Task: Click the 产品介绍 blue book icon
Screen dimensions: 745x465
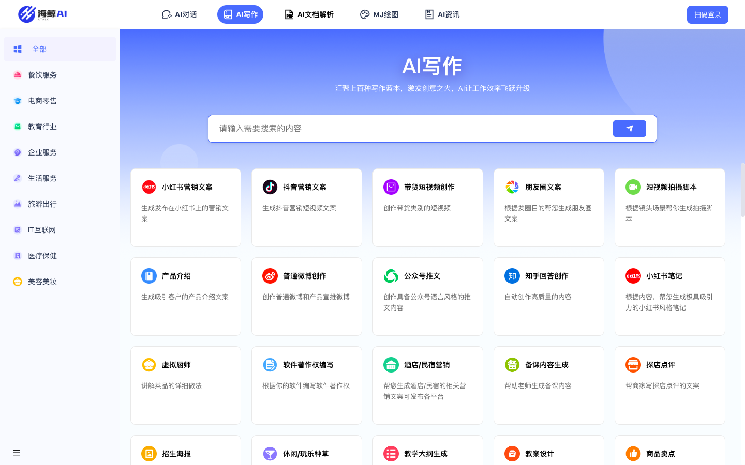Action: (149, 276)
